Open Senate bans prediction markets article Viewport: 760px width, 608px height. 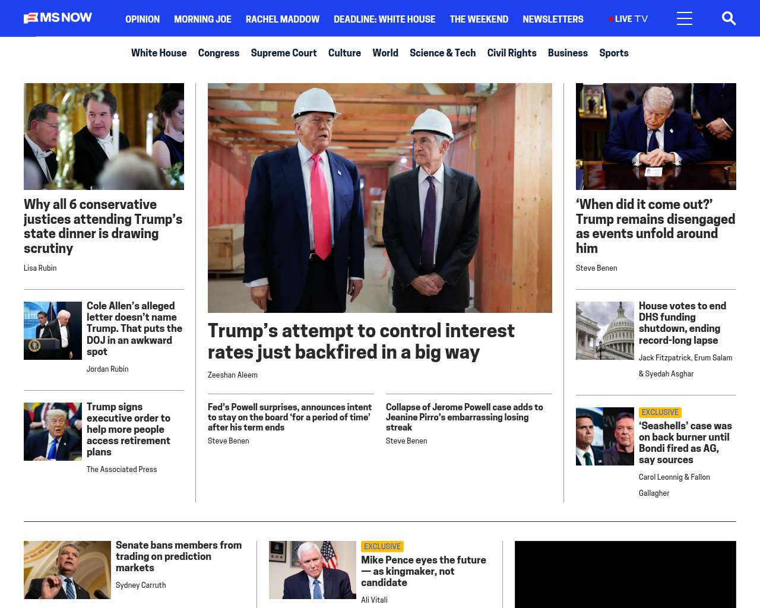pyautogui.click(x=179, y=556)
